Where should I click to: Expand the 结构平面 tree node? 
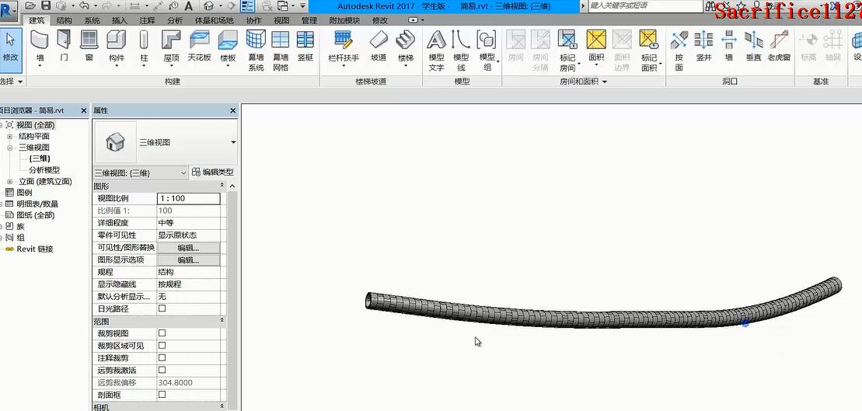point(11,136)
